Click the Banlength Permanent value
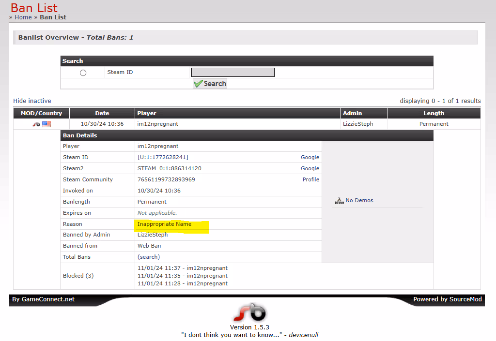The height and width of the screenshot is (341, 496). [x=152, y=202]
